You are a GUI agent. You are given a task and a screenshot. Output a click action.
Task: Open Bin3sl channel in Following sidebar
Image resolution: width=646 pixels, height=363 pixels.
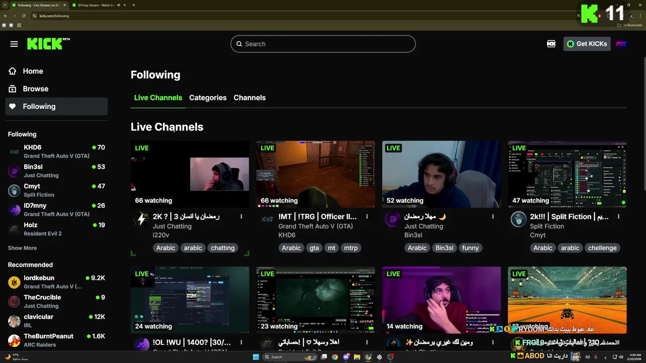pos(57,171)
